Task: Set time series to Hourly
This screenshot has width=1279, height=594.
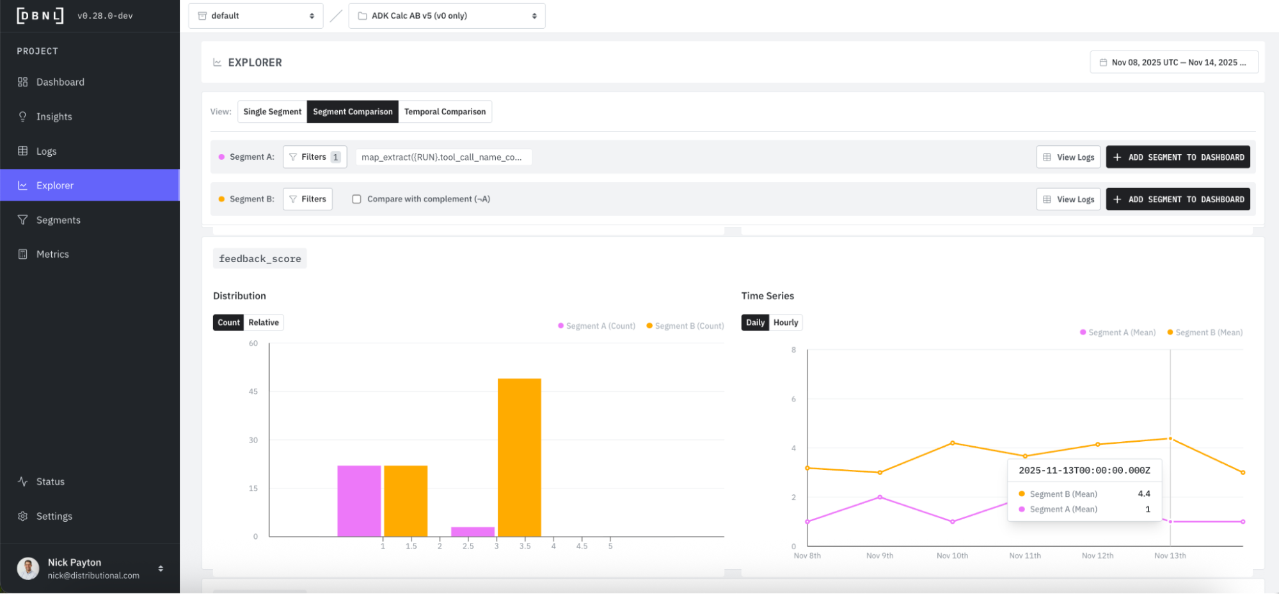Action: pos(786,322)
